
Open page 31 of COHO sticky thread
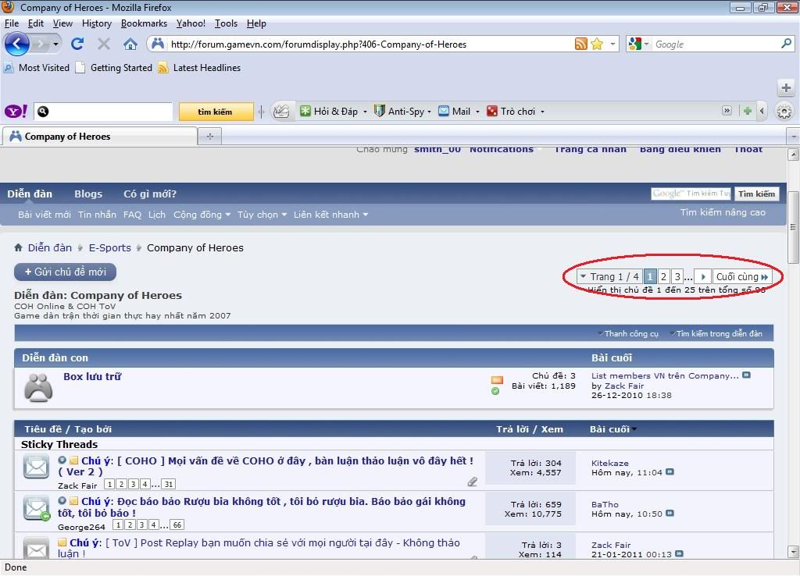[x=169, y=484]
